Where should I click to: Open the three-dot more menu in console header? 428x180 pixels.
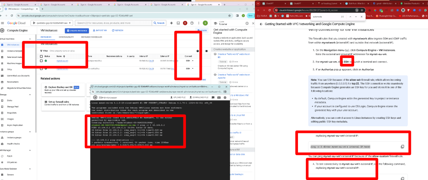(x=199, y=23)
